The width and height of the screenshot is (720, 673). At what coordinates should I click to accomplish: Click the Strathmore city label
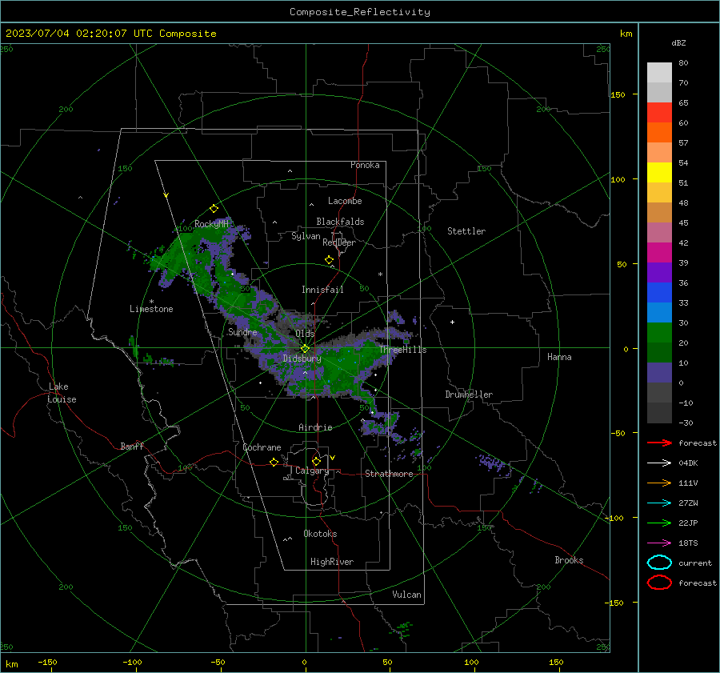click(389, 474)
